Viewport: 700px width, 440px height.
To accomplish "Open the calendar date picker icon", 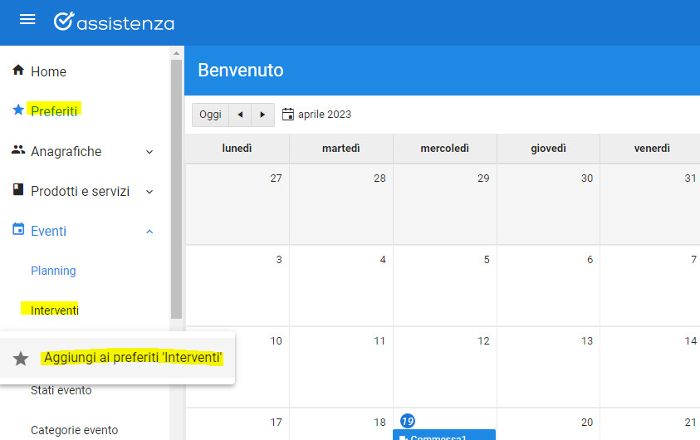I will (x=288, y=115).
